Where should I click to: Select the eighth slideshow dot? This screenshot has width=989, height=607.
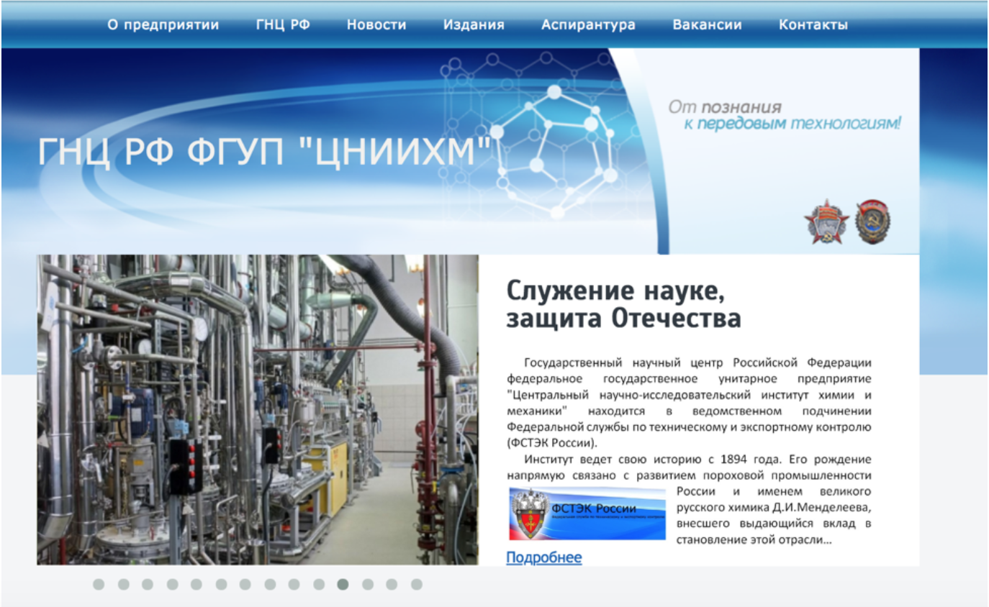[270, 585]
